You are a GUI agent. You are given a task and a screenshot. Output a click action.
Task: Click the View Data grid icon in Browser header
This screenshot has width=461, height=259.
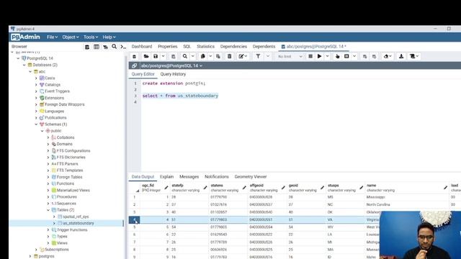click(96, 47)
